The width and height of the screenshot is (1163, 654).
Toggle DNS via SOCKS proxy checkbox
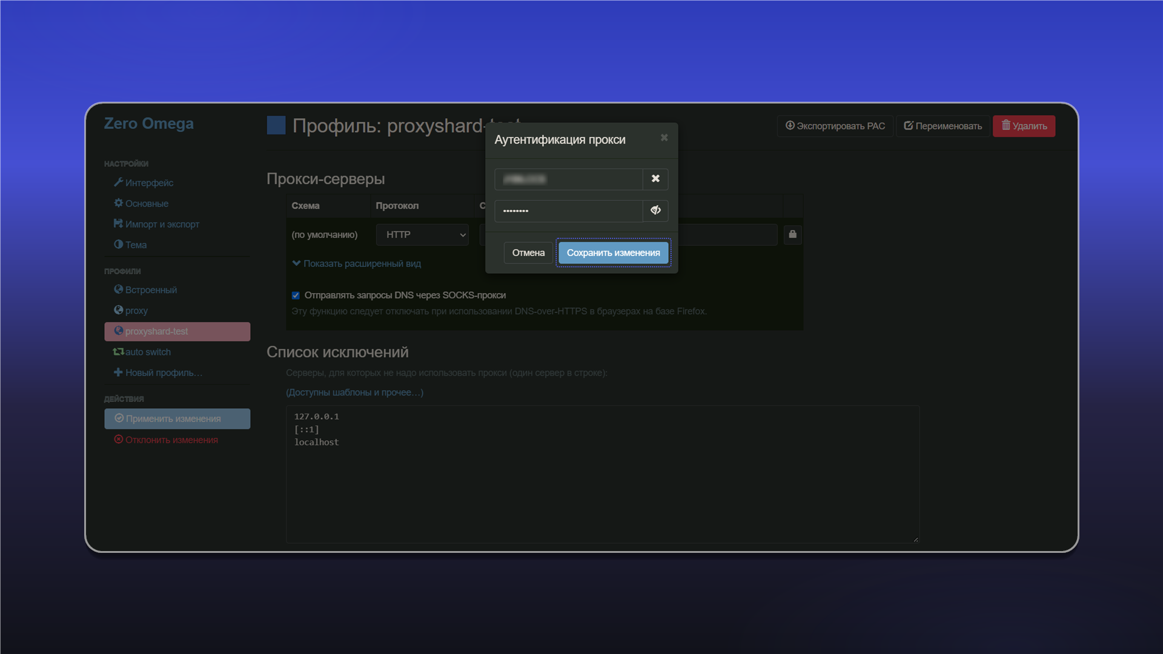click(x=296, y=296)
